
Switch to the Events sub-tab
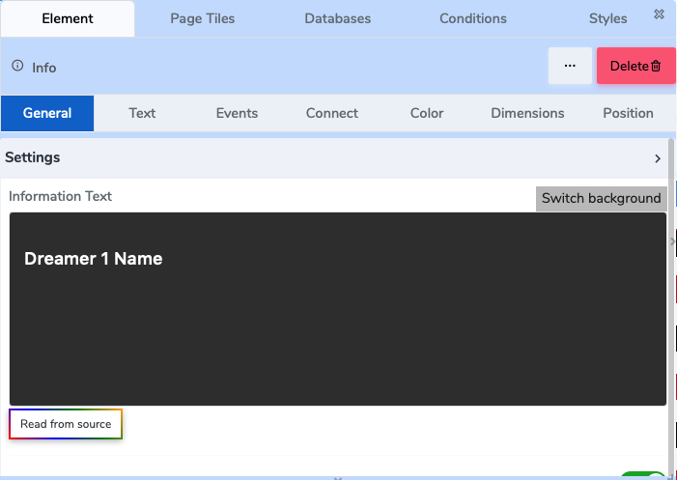[237, 113]
